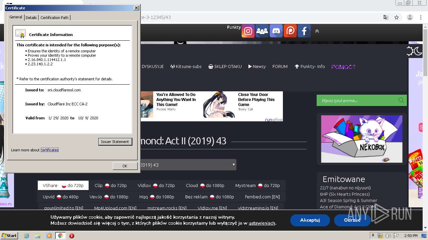Open the red security taskbar icon
Viewport: 428px width, 240px height.
click(x=72, y=236)
